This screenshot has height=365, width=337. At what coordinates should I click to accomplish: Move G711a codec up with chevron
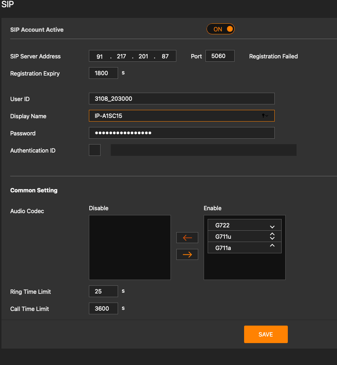272,246
